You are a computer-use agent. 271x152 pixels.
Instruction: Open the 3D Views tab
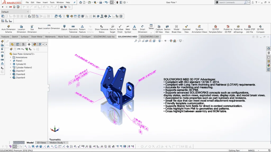pyautogui.click(x=42, y=142)
